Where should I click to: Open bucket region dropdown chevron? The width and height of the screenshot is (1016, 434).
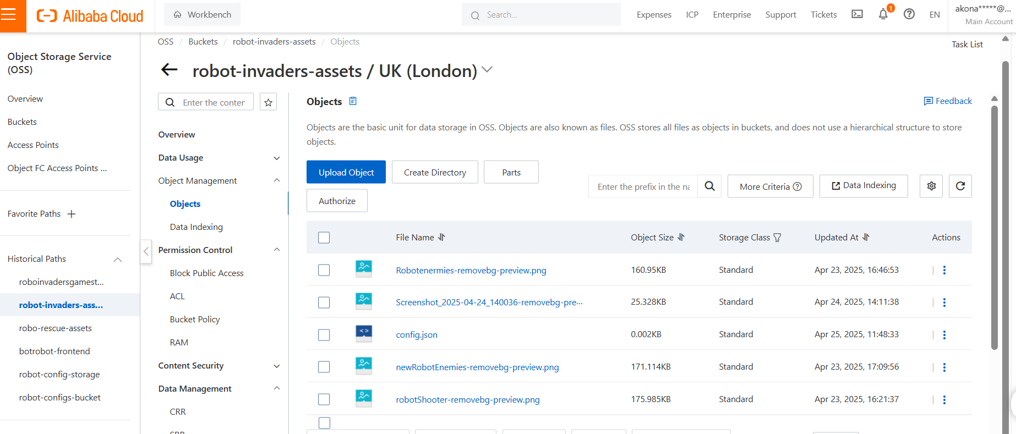pyautogui.click(x=487, y=70)
